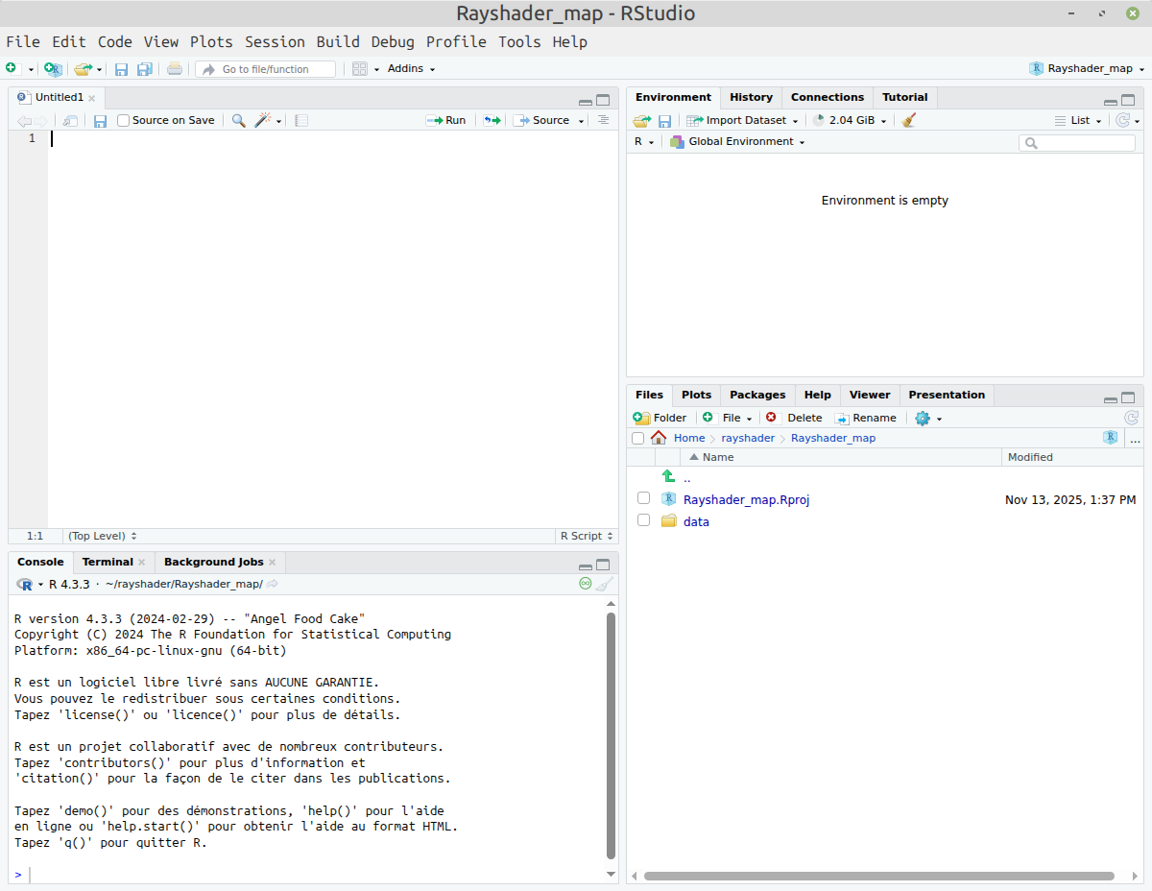Image resolution: width=1152 pixels, height=891 pixels.
Task: Save the current script with the disk icon
Action: [100, 119]
